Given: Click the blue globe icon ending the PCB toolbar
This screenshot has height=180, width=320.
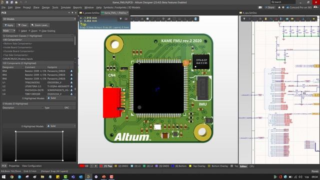Looking at the screenshot, I should coord(195,19).
